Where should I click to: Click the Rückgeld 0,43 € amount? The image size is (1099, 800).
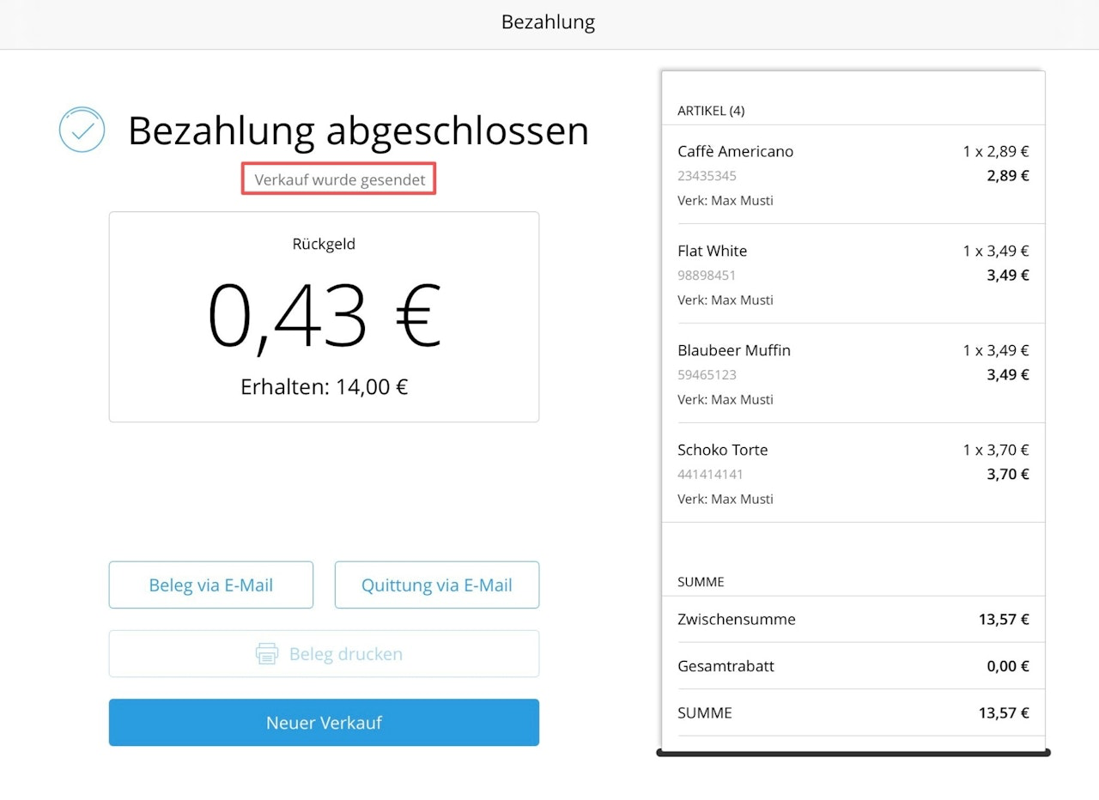click(324, 315)
